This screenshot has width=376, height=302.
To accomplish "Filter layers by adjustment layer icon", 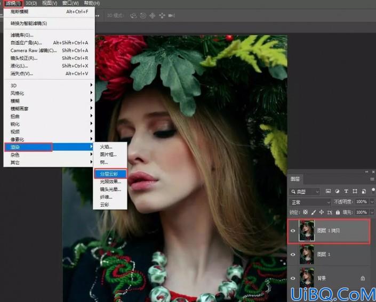I will pos(337,191).
